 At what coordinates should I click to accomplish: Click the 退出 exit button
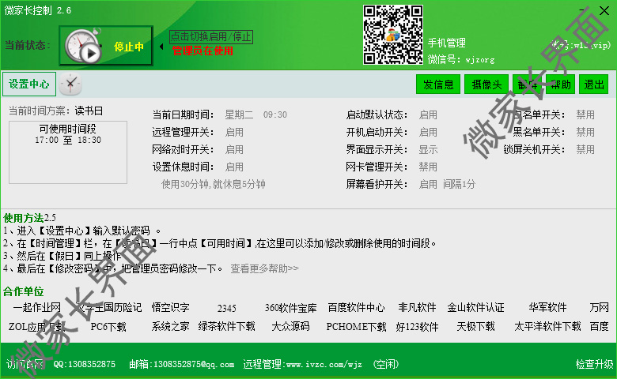coord(593,84)
